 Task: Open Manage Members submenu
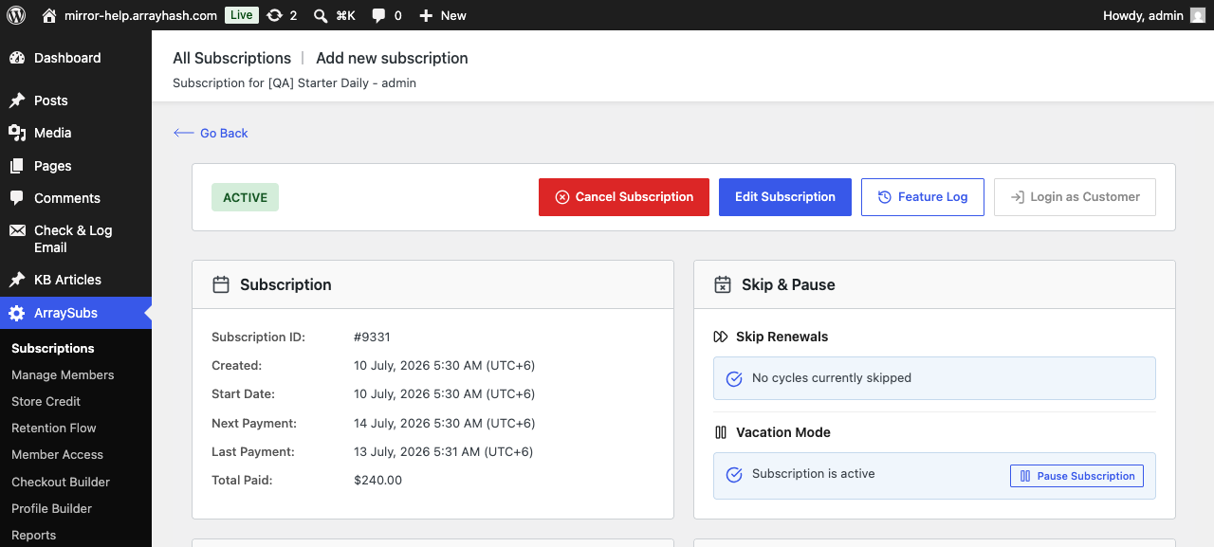63,374
